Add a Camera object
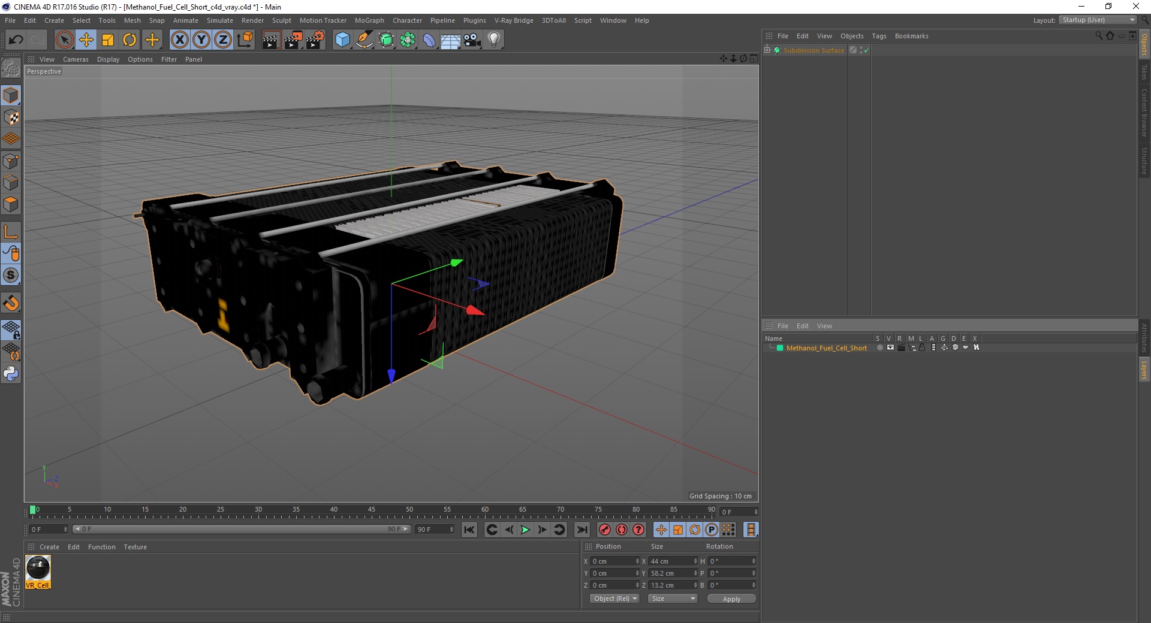This screenshot has height=623, width=1151. (x=472, y=40)
